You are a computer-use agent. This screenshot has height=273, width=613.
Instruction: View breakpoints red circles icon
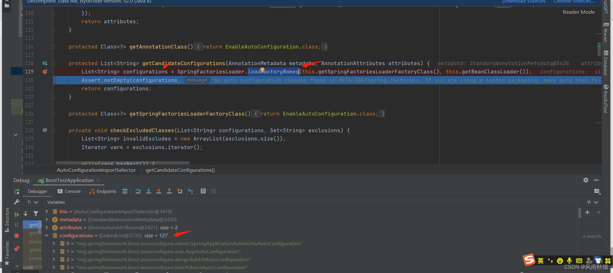click(17, 248)
